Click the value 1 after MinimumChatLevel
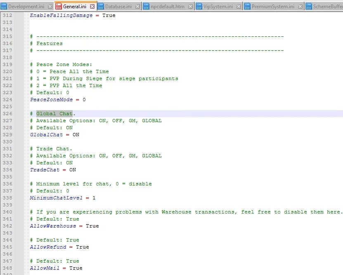 click(94, 198)
